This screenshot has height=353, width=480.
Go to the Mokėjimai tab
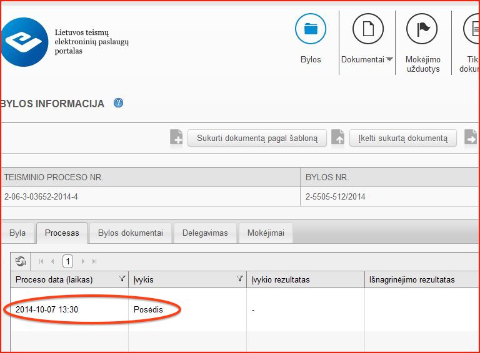pos(266,233)
